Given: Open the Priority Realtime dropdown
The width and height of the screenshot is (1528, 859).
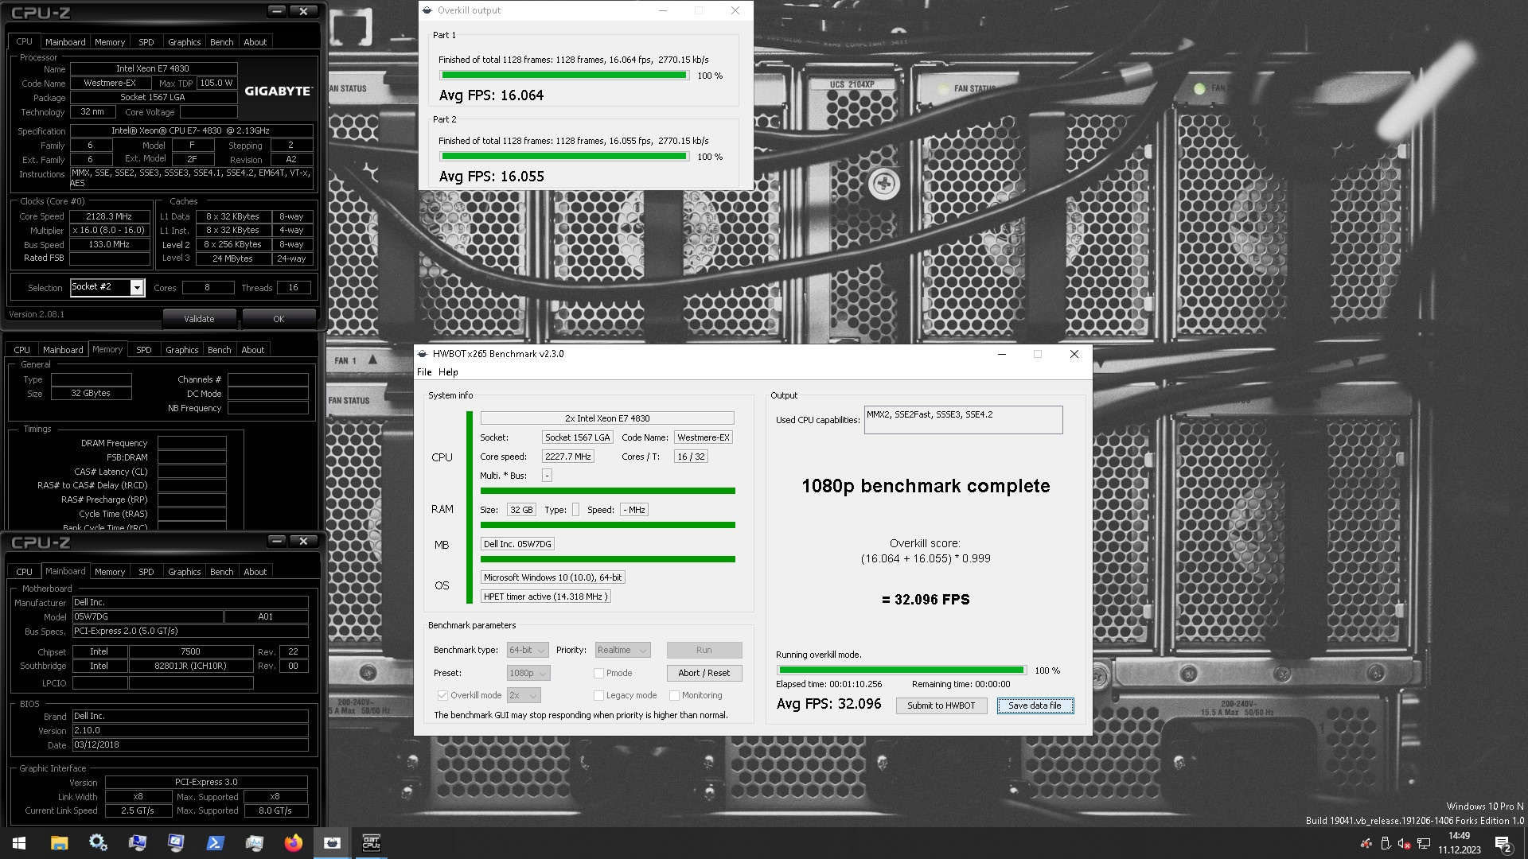Looking at the screenshot, I should tap(623, 650).
